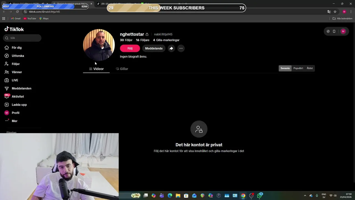Open Microsoft Teams from the taskbar

point(162,196)
